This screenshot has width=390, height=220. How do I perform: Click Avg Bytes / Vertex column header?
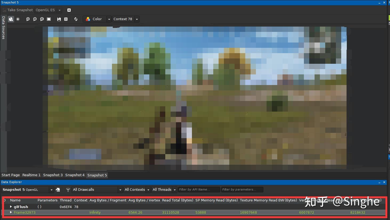144,200
